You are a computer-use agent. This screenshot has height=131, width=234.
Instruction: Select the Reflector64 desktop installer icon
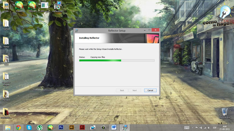coord(57,7)
